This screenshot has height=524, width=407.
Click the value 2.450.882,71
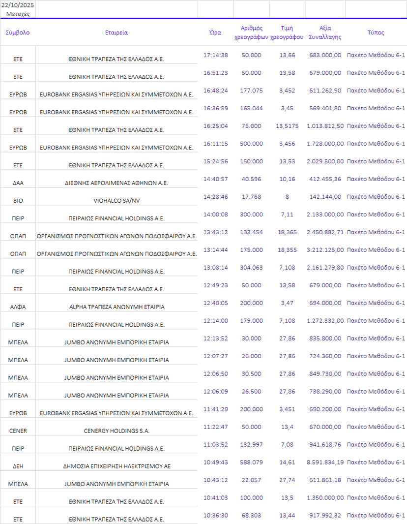pyautogui.click(x=325, y=232)
